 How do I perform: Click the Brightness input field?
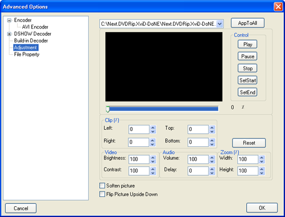coord(139,159)
